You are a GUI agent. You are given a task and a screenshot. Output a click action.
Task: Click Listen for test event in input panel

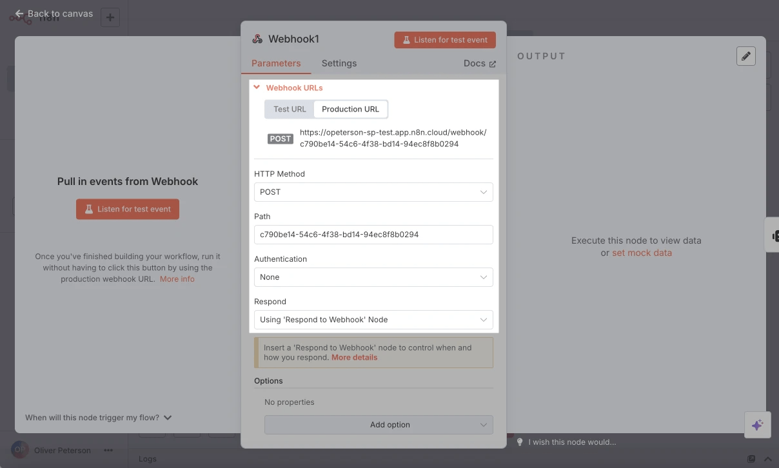coord(128,209)
